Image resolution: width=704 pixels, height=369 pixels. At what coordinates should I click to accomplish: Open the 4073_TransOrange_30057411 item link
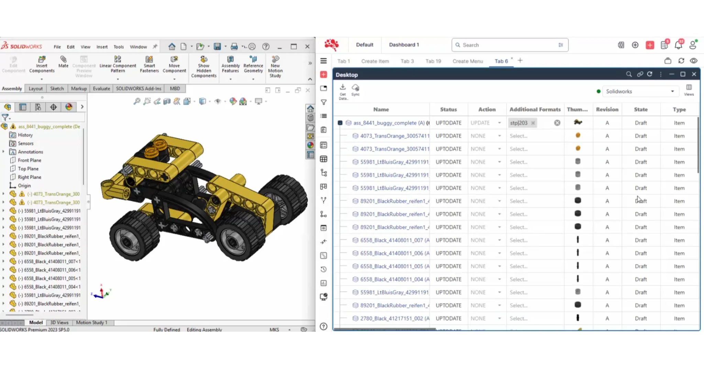coord(395,136)
